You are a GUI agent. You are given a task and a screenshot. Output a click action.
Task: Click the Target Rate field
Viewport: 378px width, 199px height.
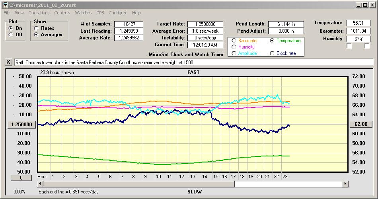(x=205, y=24)
